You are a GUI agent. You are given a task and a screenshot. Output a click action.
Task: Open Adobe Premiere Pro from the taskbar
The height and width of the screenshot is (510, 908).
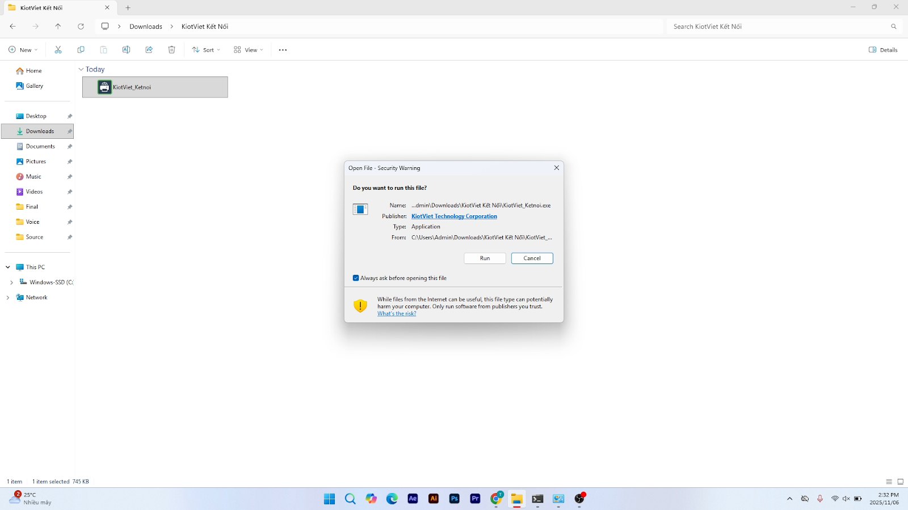coord(476,499)
